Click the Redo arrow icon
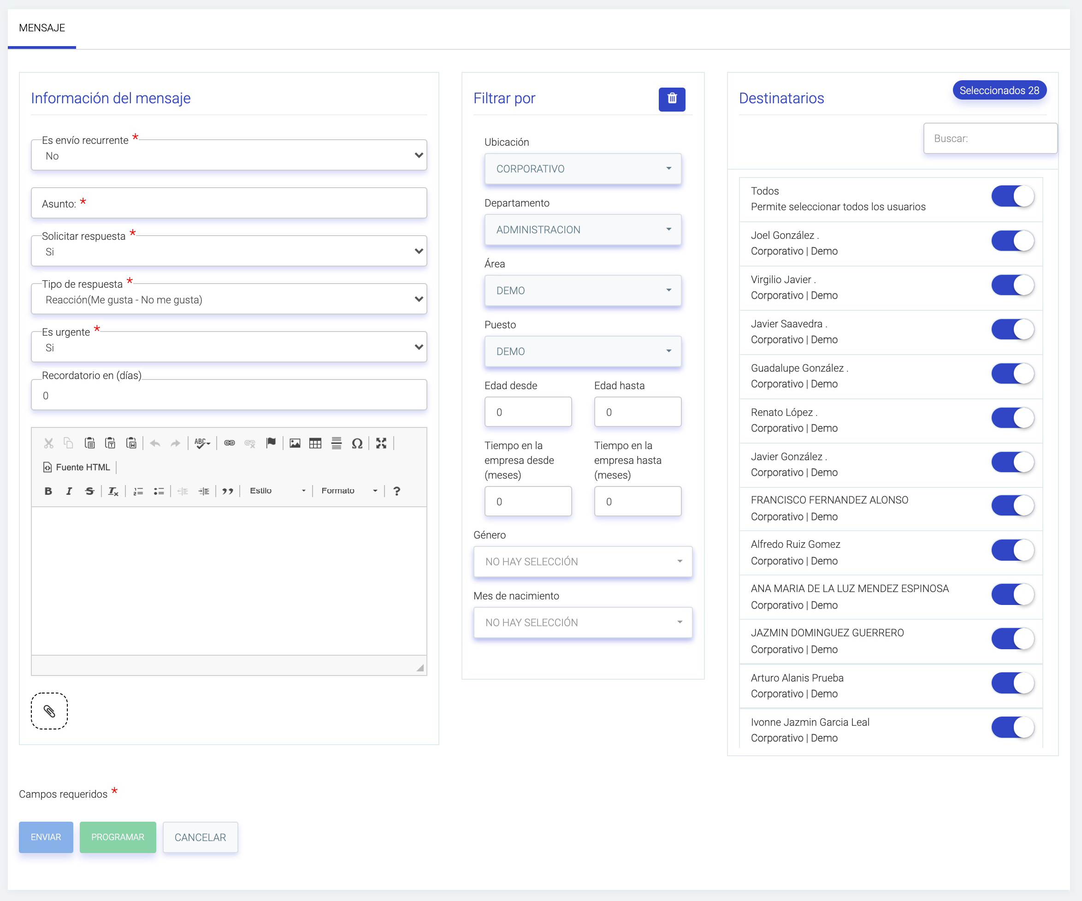1082x901 pixels. coord(176,443)
